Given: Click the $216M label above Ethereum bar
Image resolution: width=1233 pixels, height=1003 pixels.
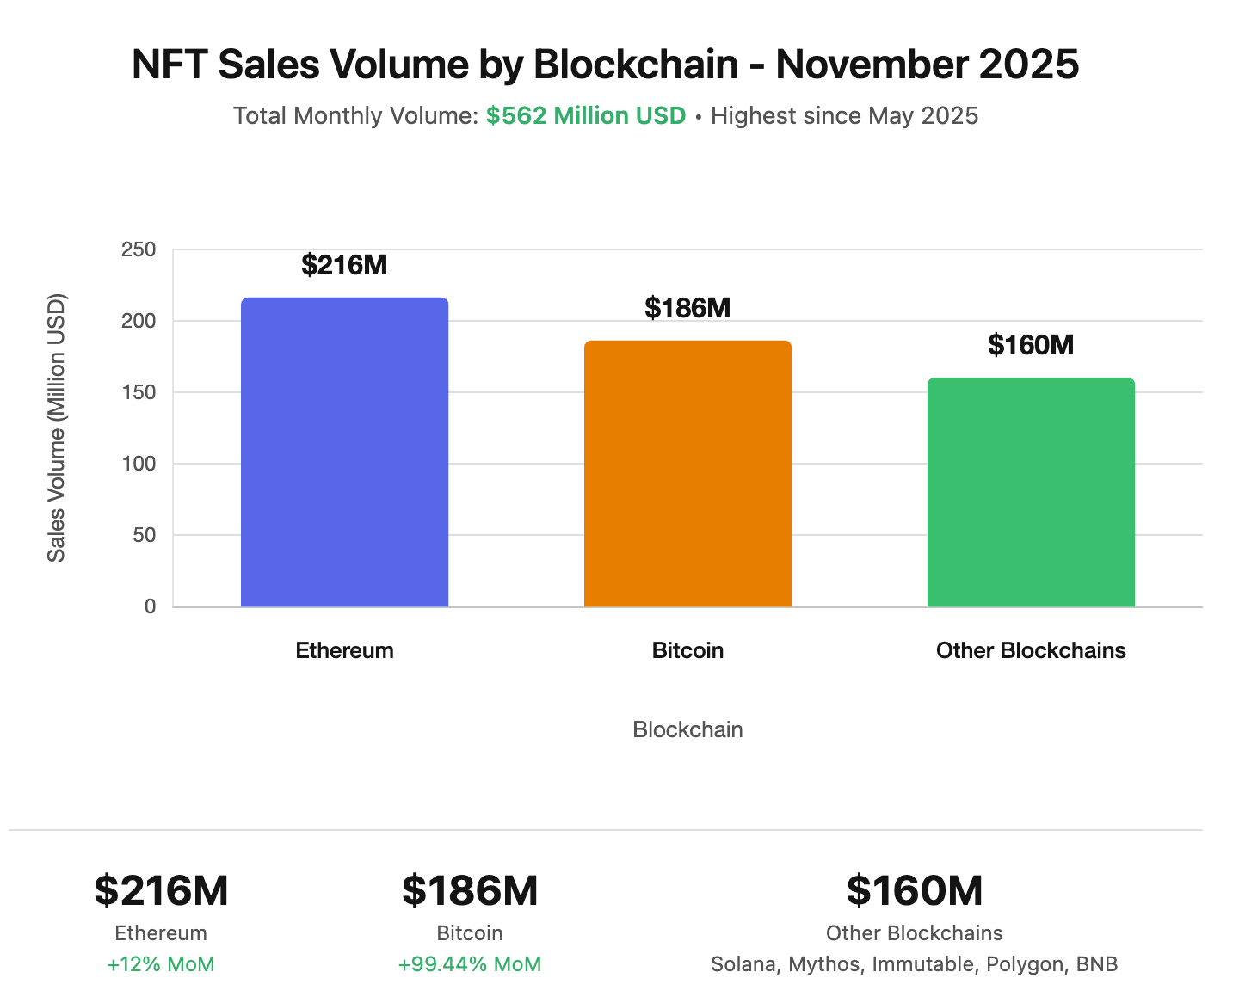Looking at the screenshot, I should (344, 265).
